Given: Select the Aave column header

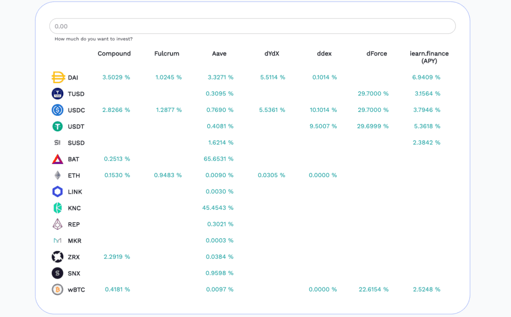Looking at the screenshot, I should click(219, 53).
